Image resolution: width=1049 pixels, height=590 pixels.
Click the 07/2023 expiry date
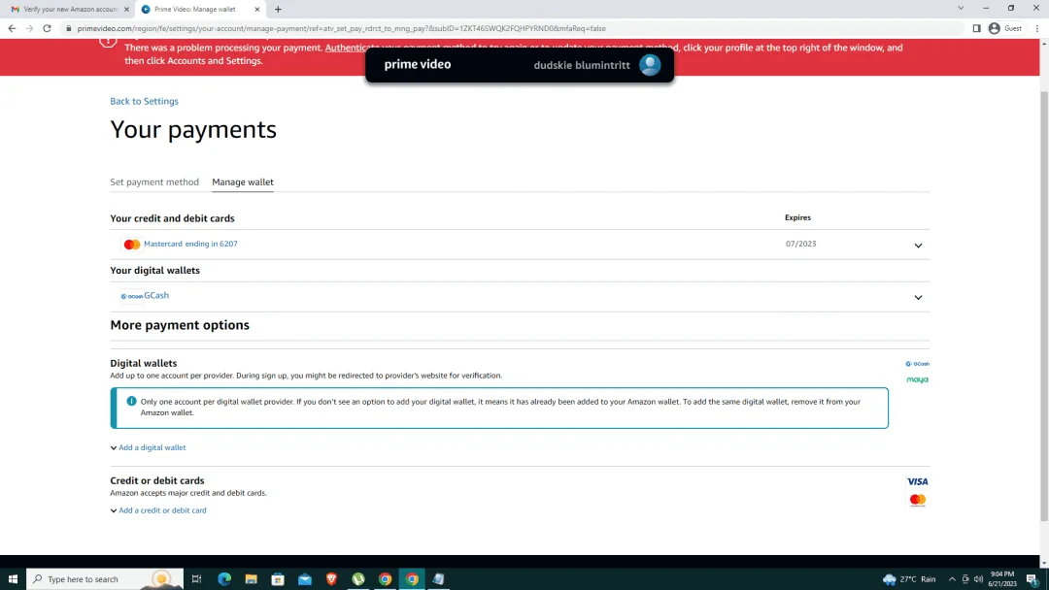point(800,244)
